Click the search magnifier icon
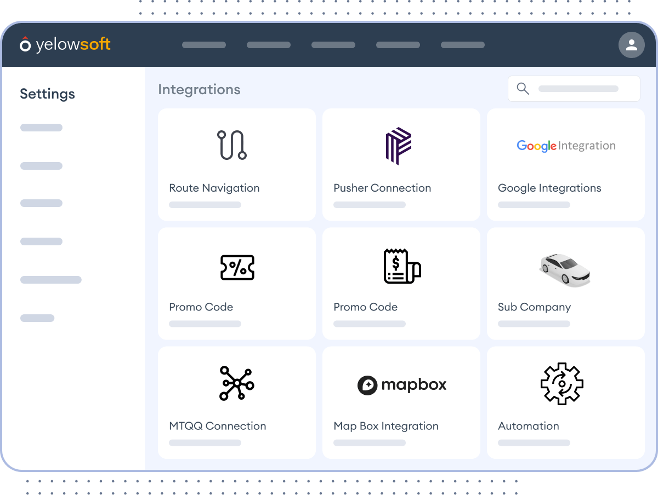 point(523,89)
